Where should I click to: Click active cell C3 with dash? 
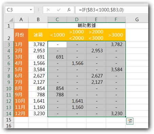[x=57, y=45]
